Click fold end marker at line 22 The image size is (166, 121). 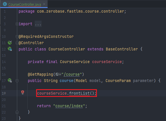click(17, 112)
